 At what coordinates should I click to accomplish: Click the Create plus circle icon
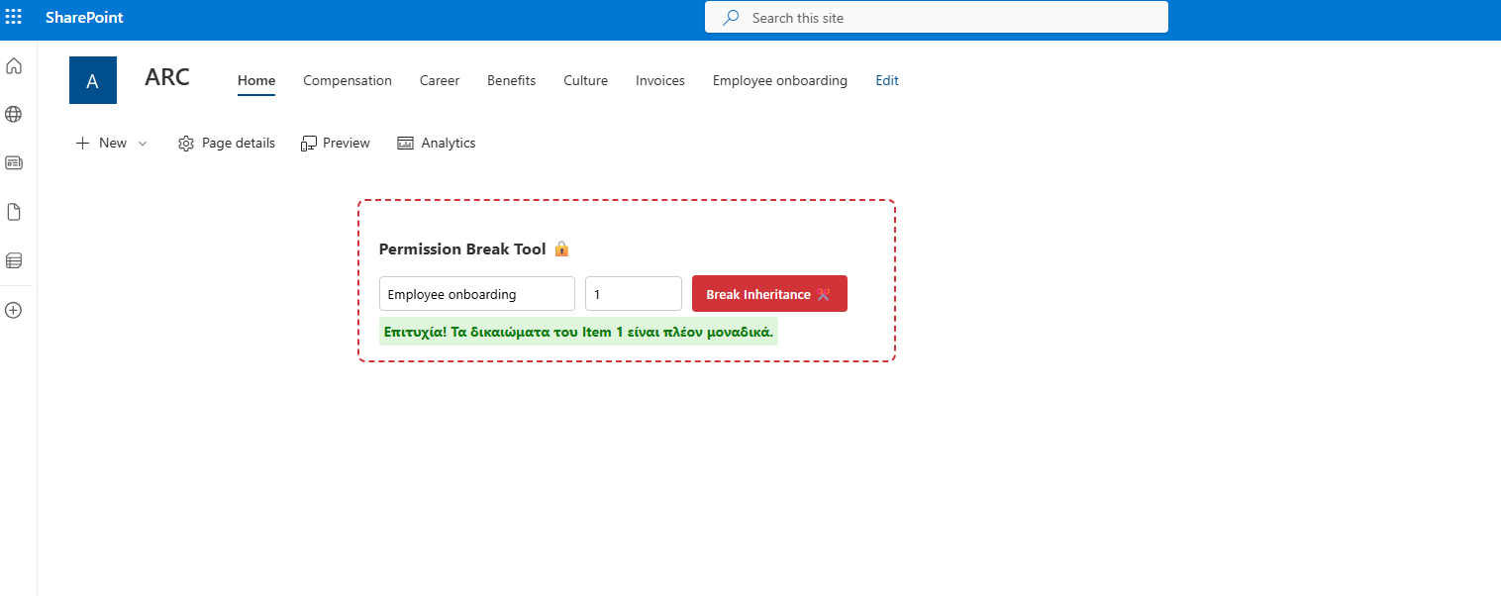(x=14, y=310)
